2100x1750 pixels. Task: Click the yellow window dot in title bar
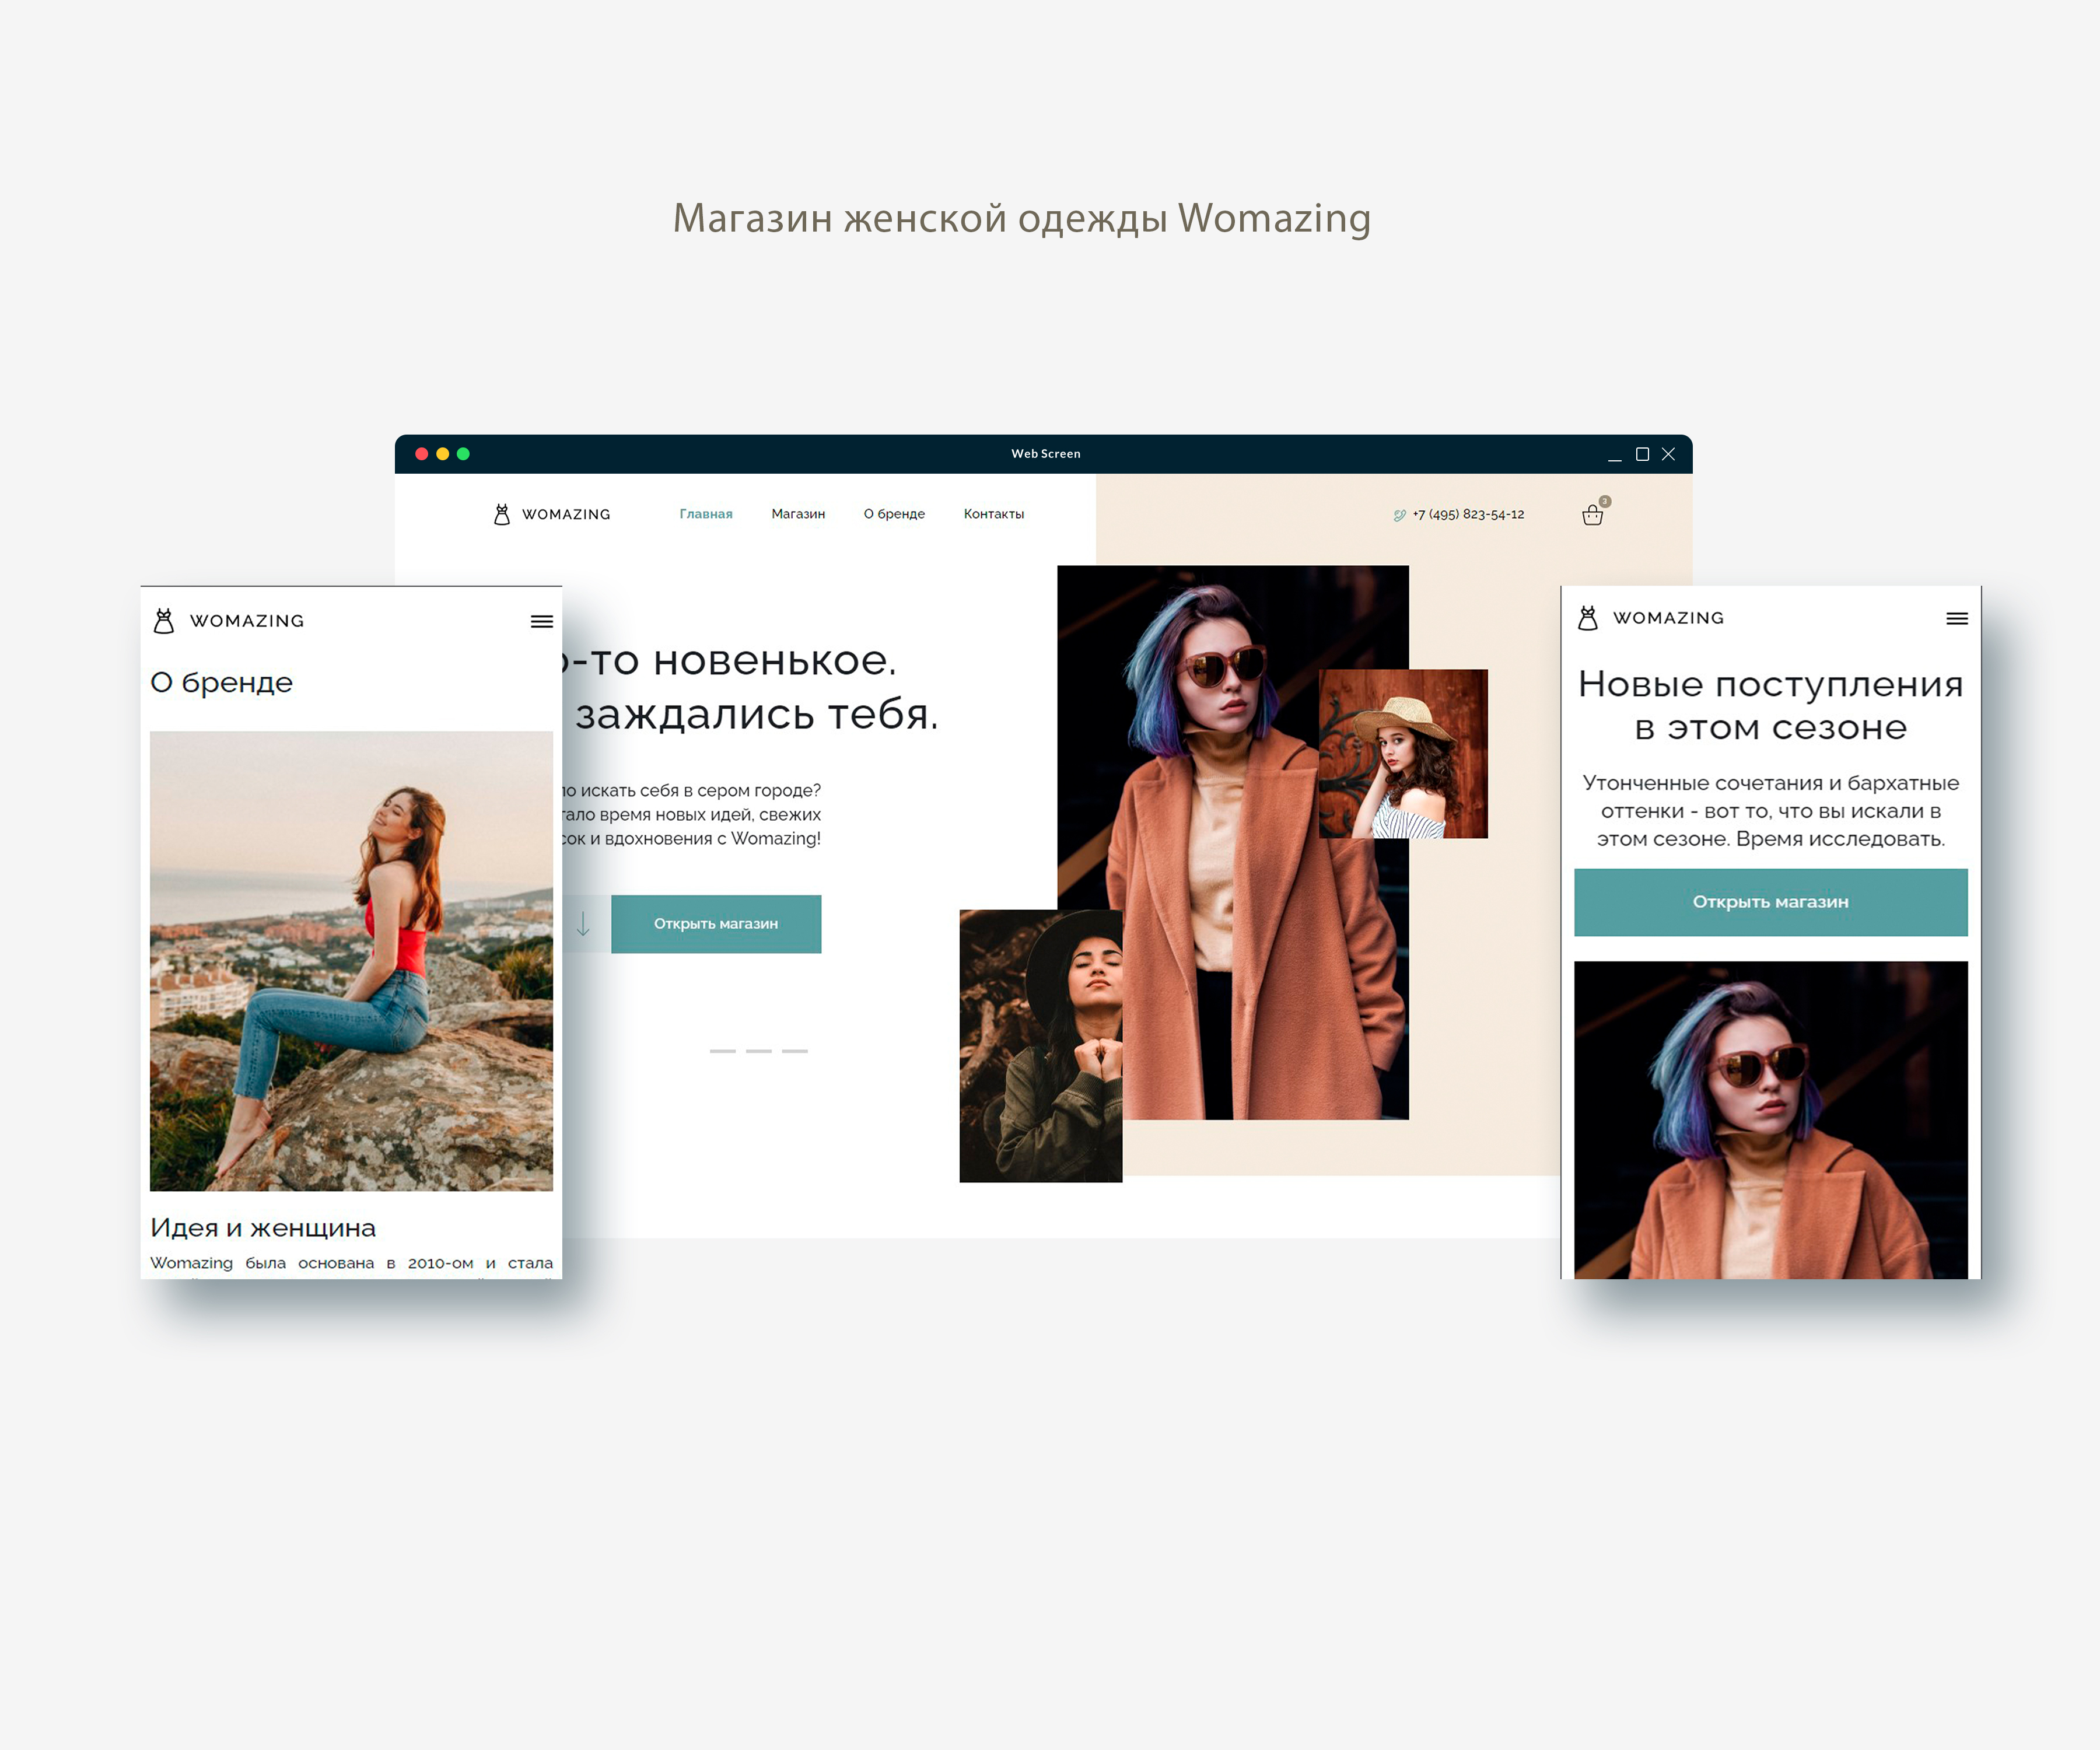tap(442, 454)
